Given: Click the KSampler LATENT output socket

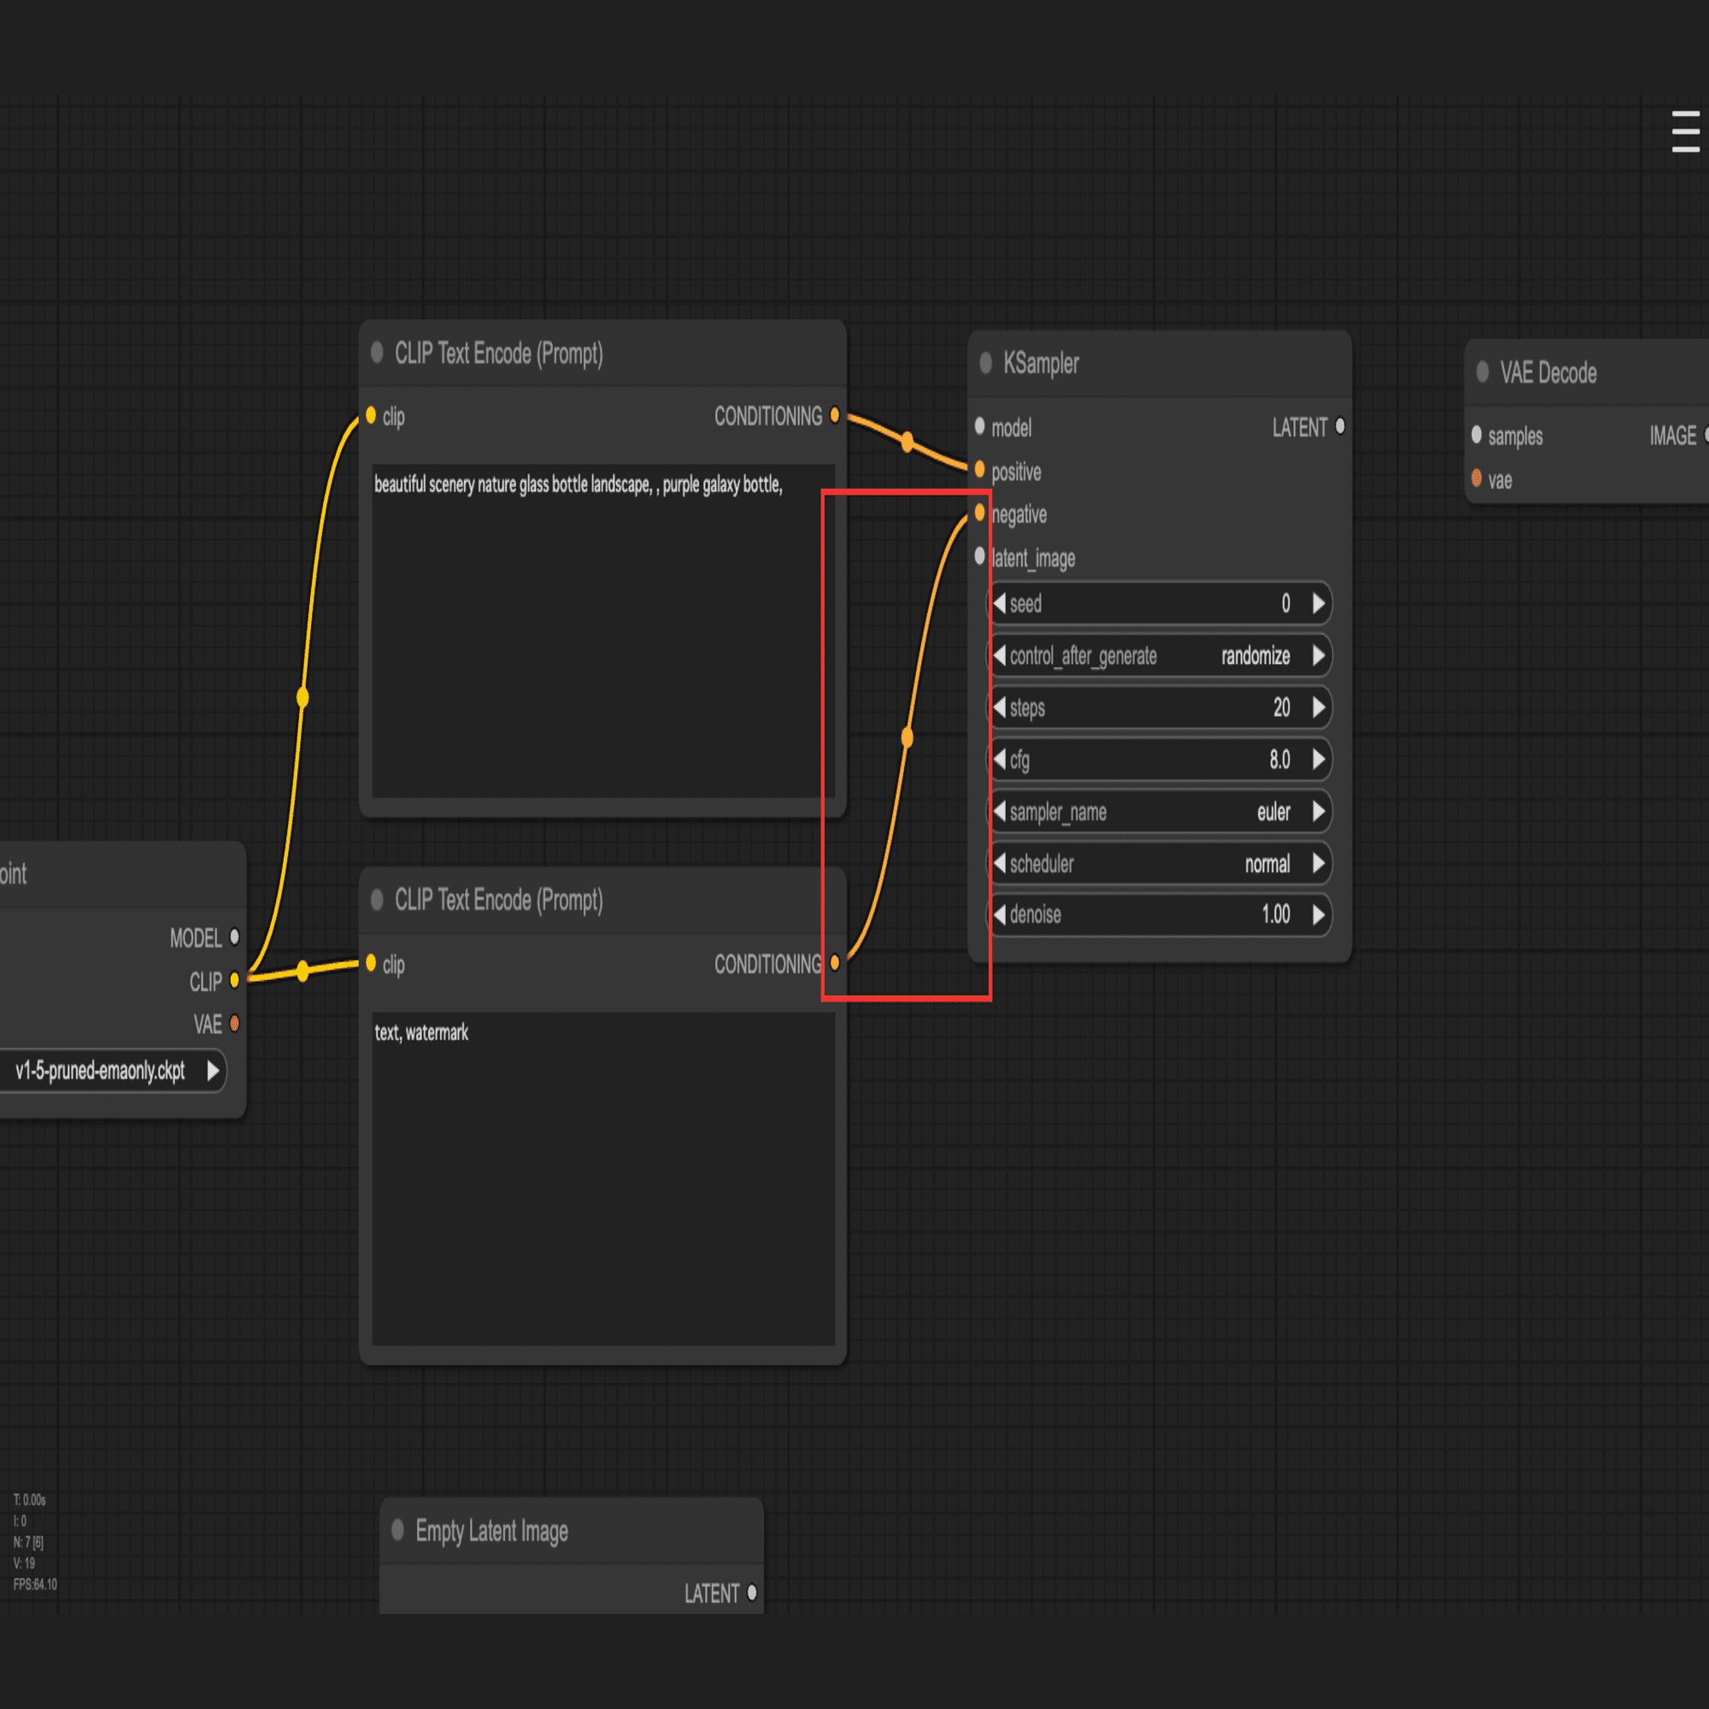Looking at the screenshot, I should (x=1340, y=426).
